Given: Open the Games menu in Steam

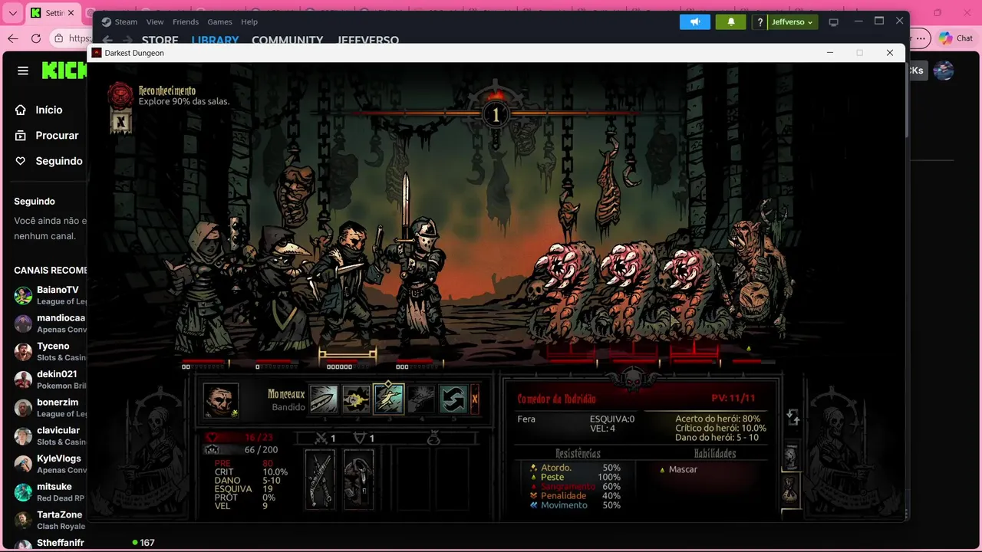Looking at the screenshot, I should [219, 21].
